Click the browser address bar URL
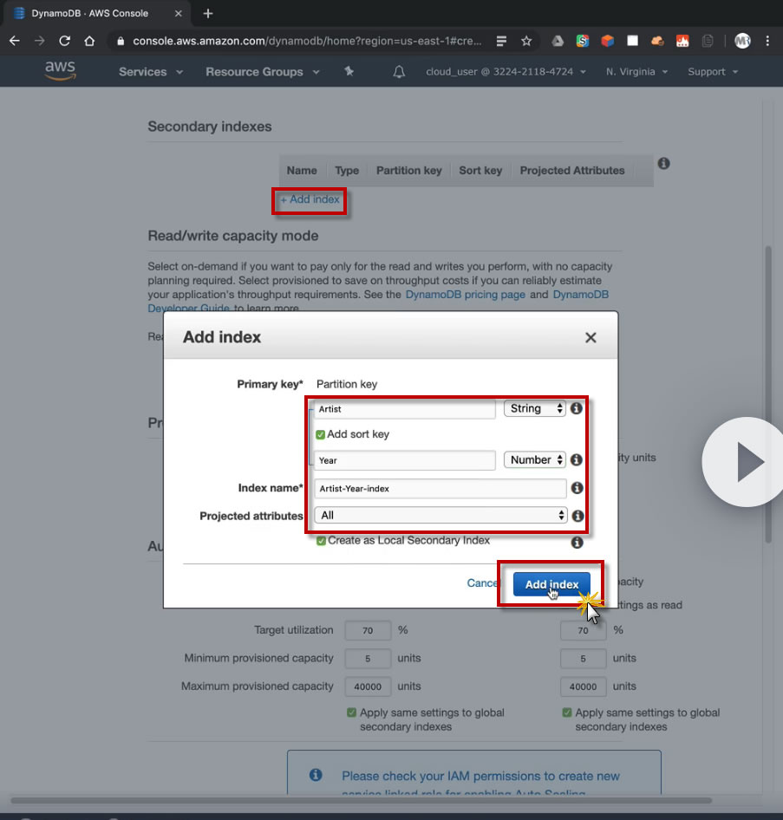Viewport: 783px width, 820px height. click(307, 41)
